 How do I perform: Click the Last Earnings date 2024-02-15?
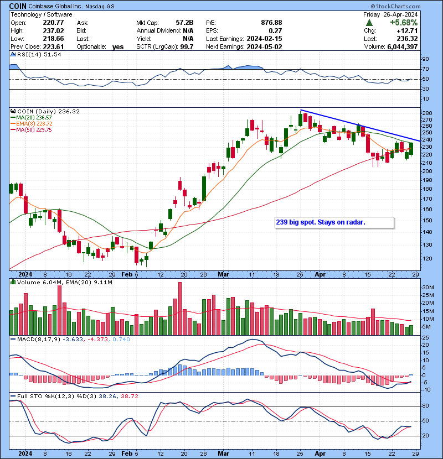(x=265, y=39)
